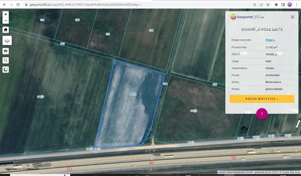This screenshot has height=176, width=301.
Task: Select parcel 138 on the map
Action: pyautogui.click(x=151, y=30)
